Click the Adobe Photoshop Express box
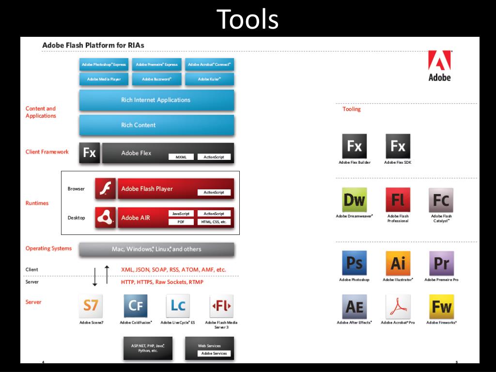The width and height of the screenshot is (496, 372). pos(104,64)
